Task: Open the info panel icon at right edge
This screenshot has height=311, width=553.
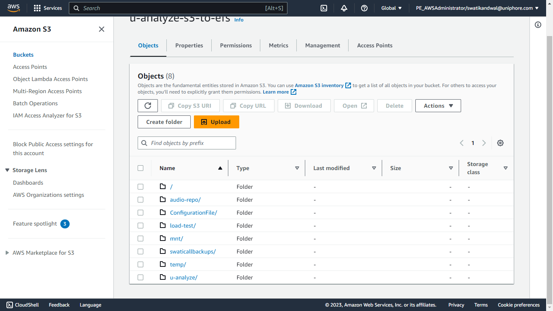Action: coord(538,25)
